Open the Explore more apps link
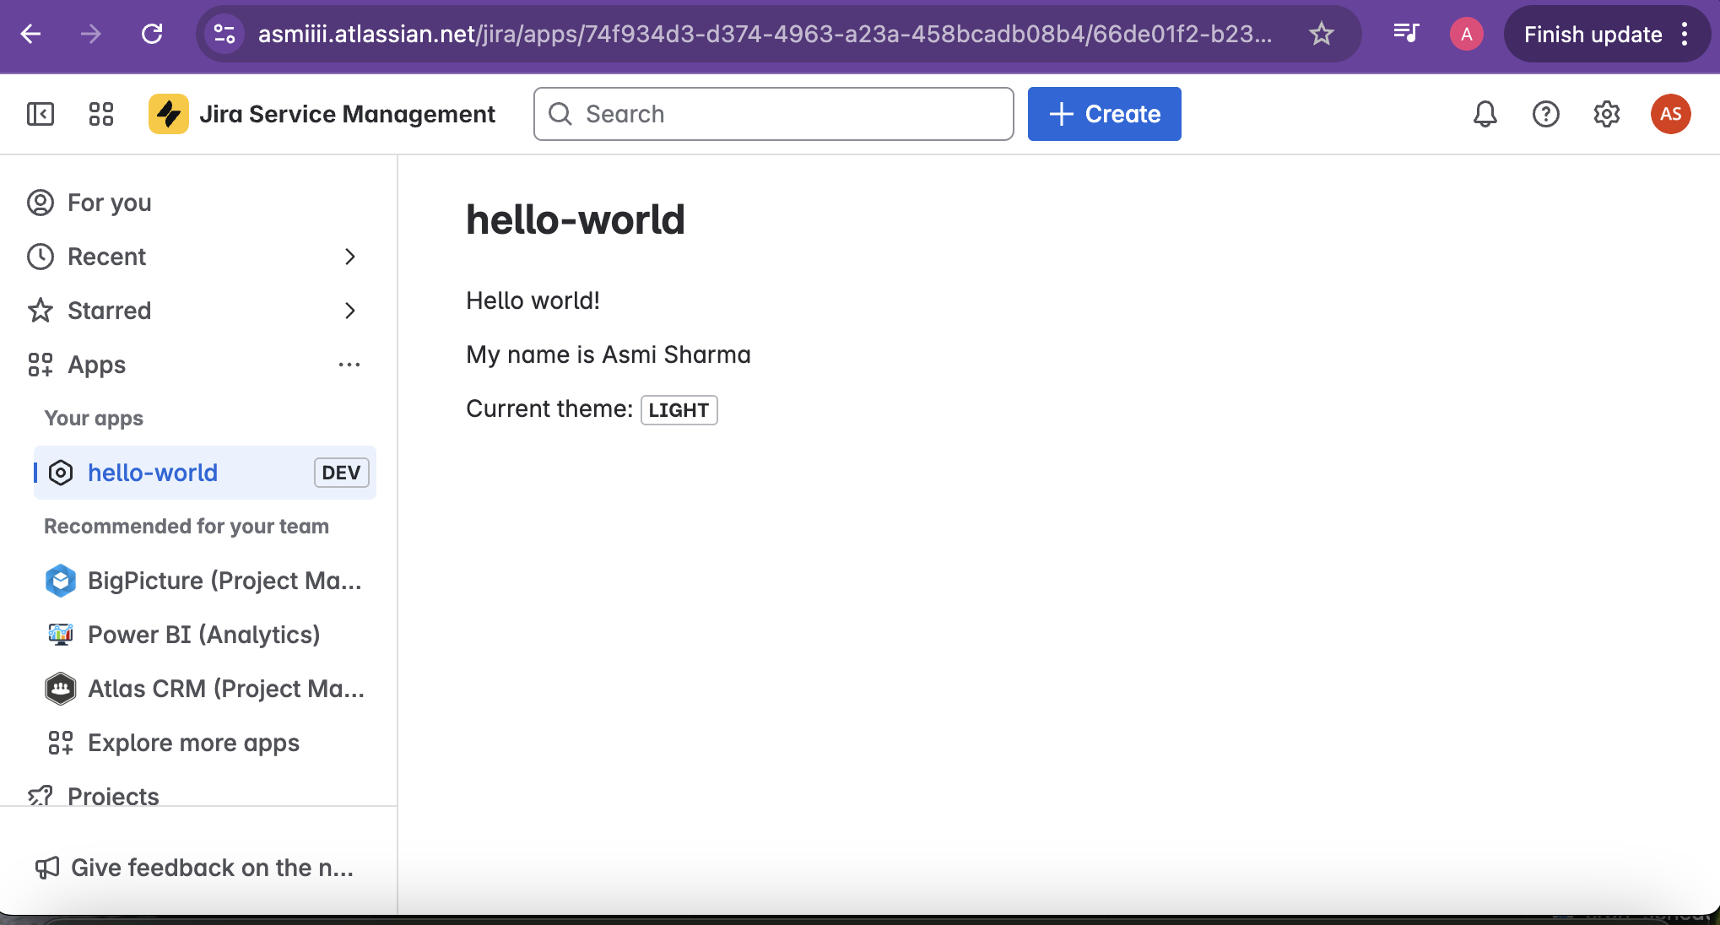1720x925 pixels. point(193,743)
